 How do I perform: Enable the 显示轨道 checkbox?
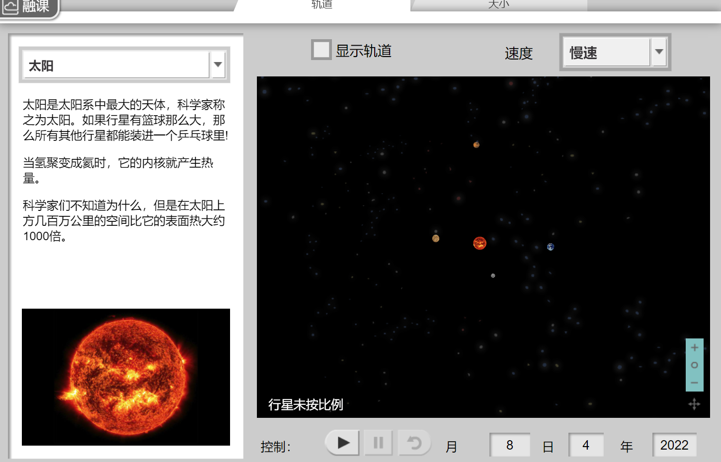[321, 50]
